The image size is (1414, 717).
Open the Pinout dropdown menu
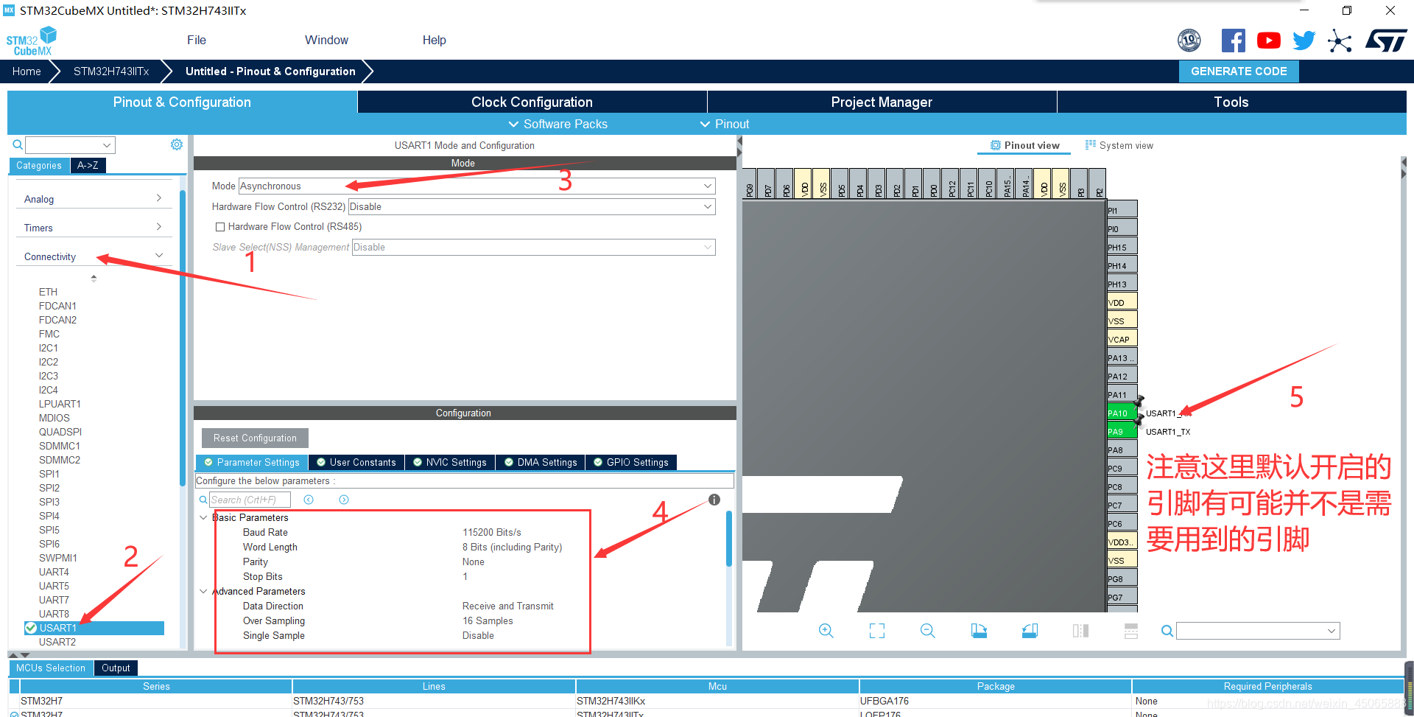725,124
